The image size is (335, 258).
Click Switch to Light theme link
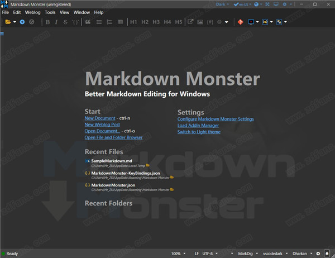pos(199,132)
